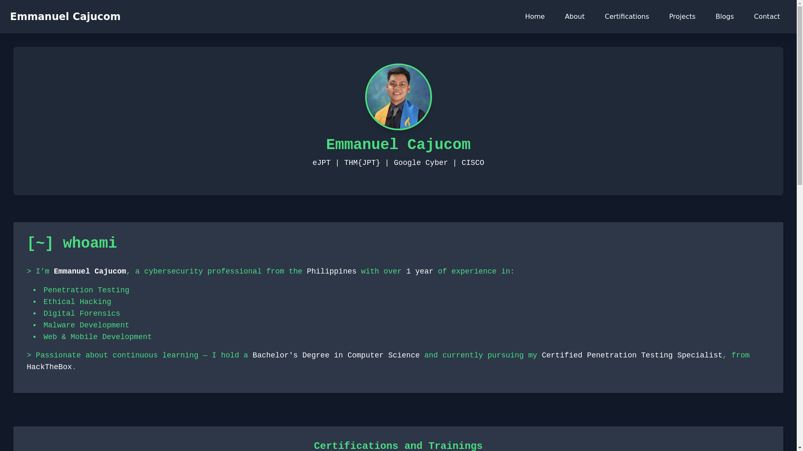Click the [~] whoami heading
This screenshot has width=803, height=451.
tap(72, 243)
